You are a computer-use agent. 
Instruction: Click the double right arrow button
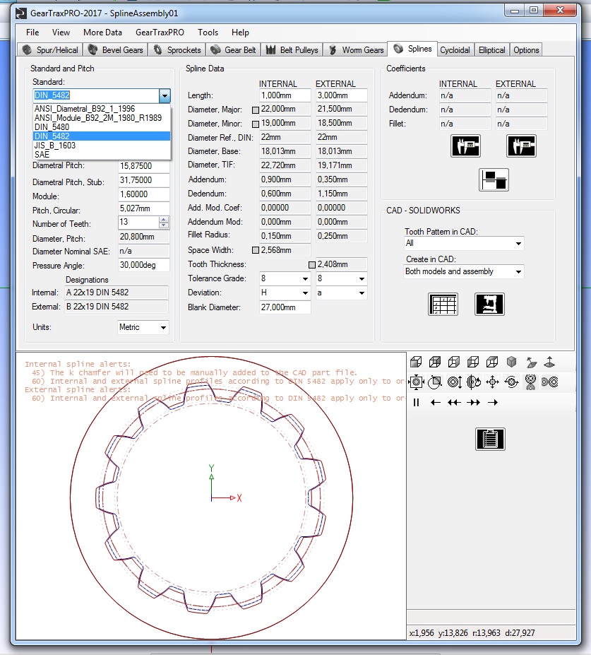[473, 403]
